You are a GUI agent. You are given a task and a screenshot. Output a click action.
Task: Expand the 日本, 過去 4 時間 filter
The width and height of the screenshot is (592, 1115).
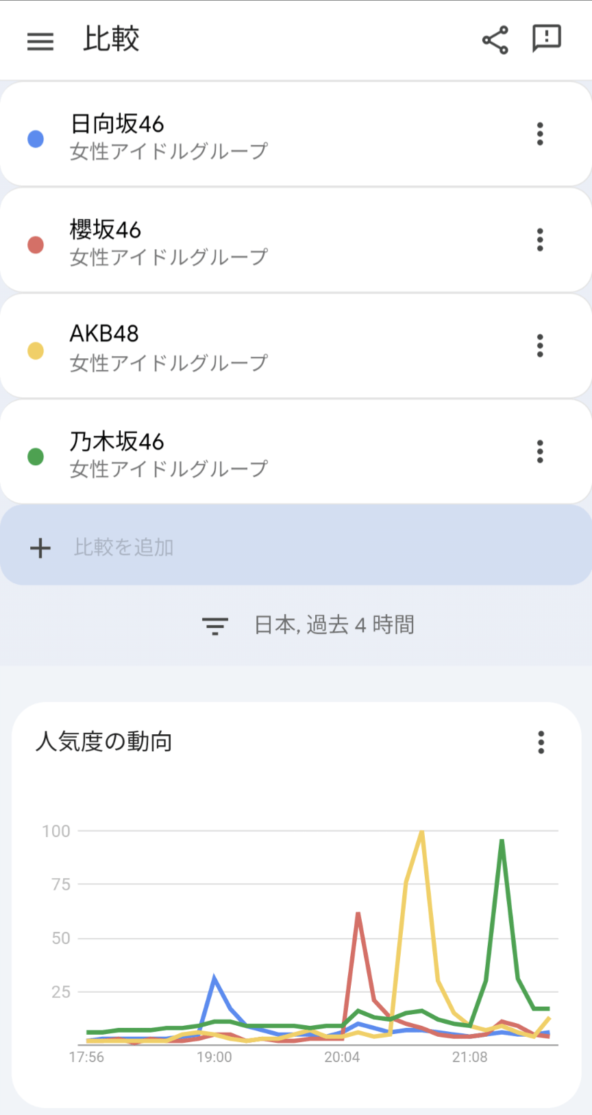pyautogui.click(x=334, y=625)
